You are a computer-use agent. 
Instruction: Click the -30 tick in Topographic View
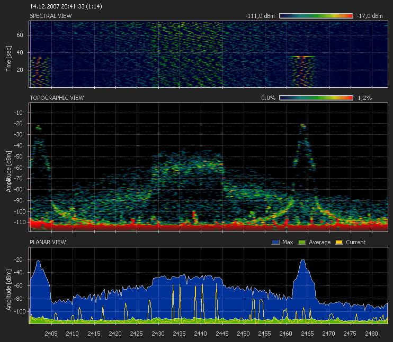pyautogui.click(x=18, y=134)
